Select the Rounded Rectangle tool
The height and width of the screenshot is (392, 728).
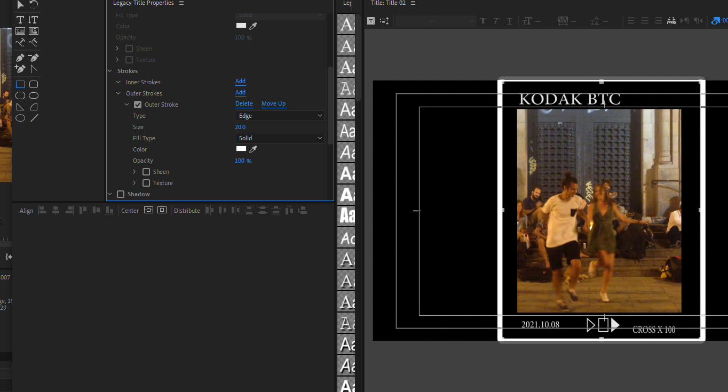tap(34, 95)
